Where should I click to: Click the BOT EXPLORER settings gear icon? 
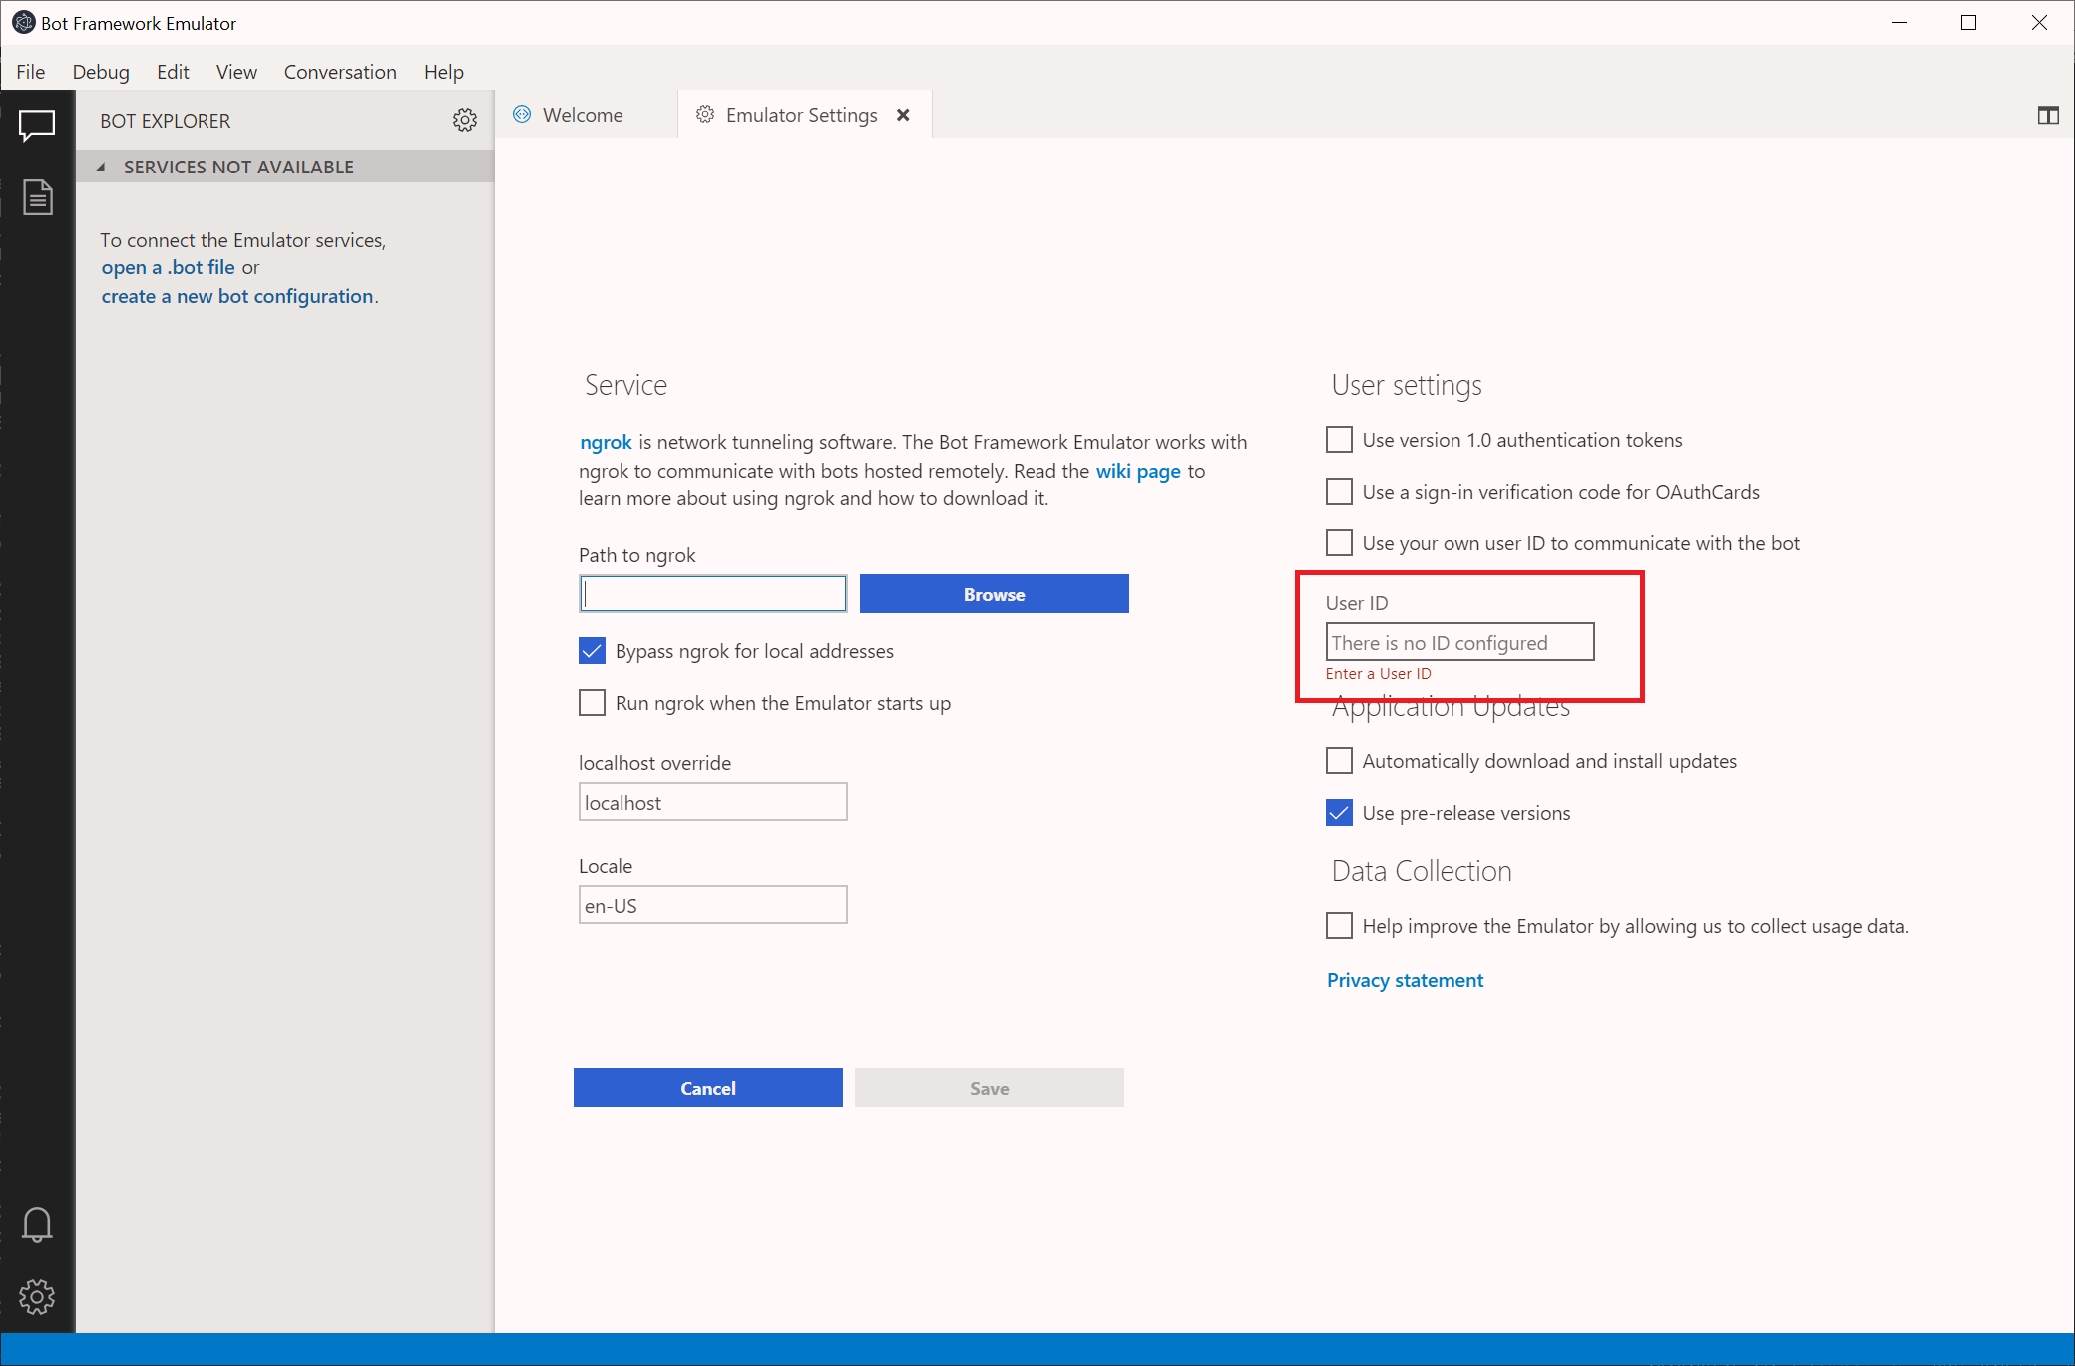coord(465,119)
